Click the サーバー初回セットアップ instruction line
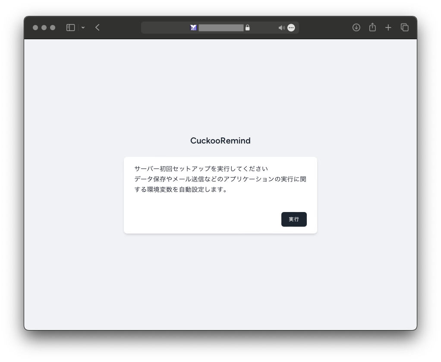Image resolution: width=441 pixels, height=362 pixels. click(201, 169)
